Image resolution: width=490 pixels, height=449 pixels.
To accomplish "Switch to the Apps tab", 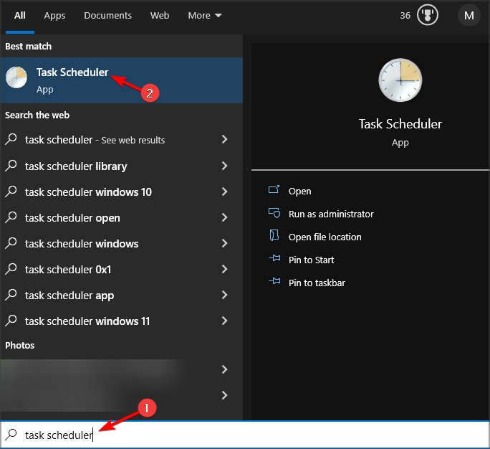I will (54, 15).
